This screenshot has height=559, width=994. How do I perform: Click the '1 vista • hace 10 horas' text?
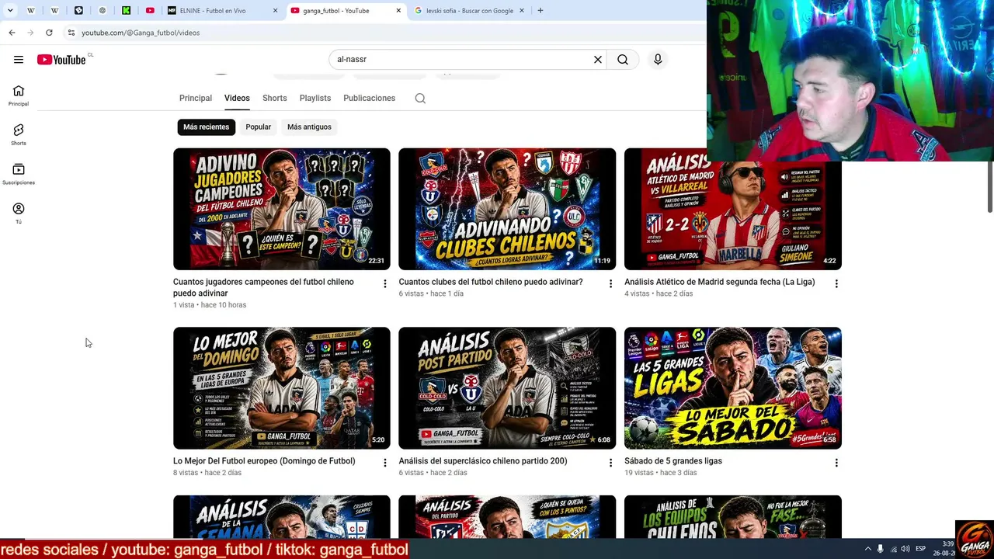[210, 305]
